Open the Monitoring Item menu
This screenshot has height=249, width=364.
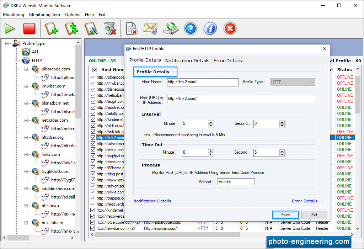[x=44, y=14]
